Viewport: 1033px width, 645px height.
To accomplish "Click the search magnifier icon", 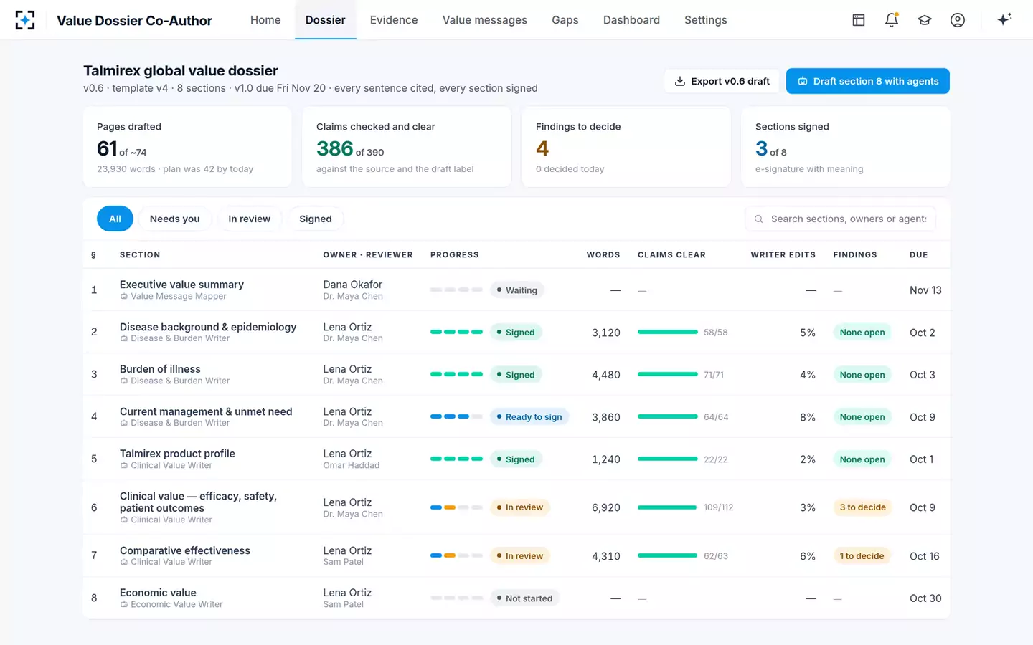I will pos(758,219).
